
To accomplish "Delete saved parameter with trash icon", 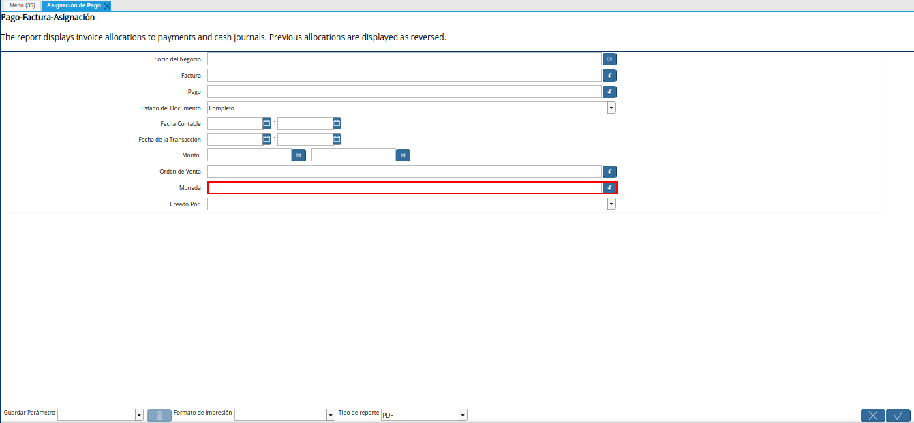I will 159,416.
